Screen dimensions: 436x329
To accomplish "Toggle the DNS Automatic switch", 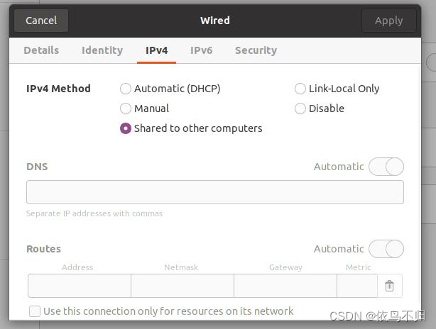I will (386, 167).
